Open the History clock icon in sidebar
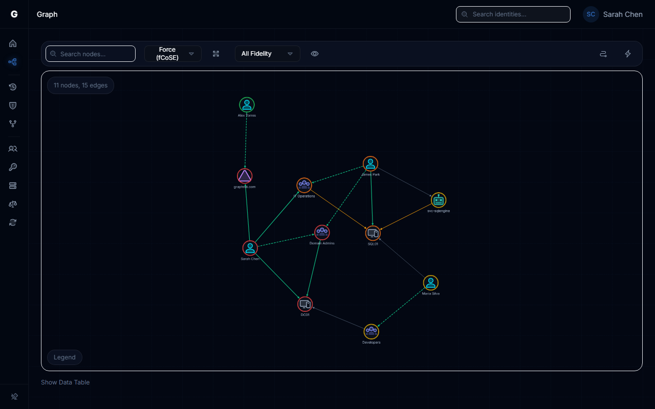The height and width of the screenshot is (409, 655). pos(13,87)
